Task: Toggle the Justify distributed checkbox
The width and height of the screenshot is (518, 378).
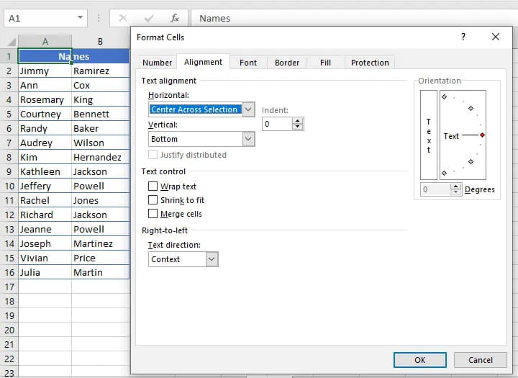Action: 153,155
